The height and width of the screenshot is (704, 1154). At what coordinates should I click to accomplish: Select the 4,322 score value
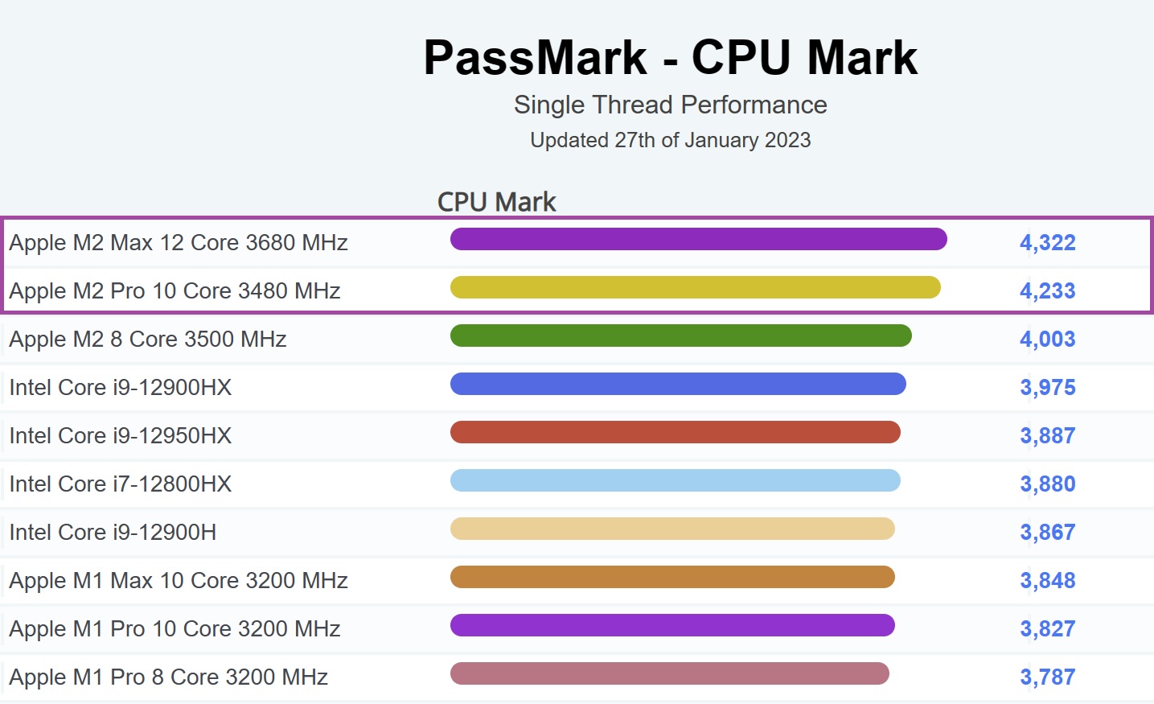coord(1048,242)
